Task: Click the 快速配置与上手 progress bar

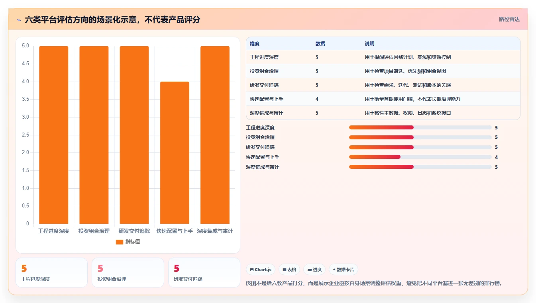Action: pos(420,157)
